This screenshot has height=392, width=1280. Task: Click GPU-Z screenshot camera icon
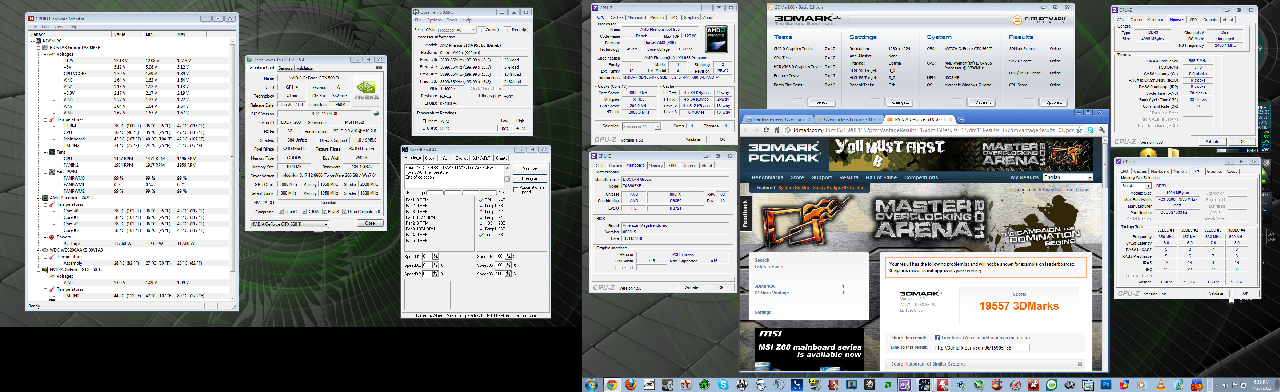click(379, 68)
